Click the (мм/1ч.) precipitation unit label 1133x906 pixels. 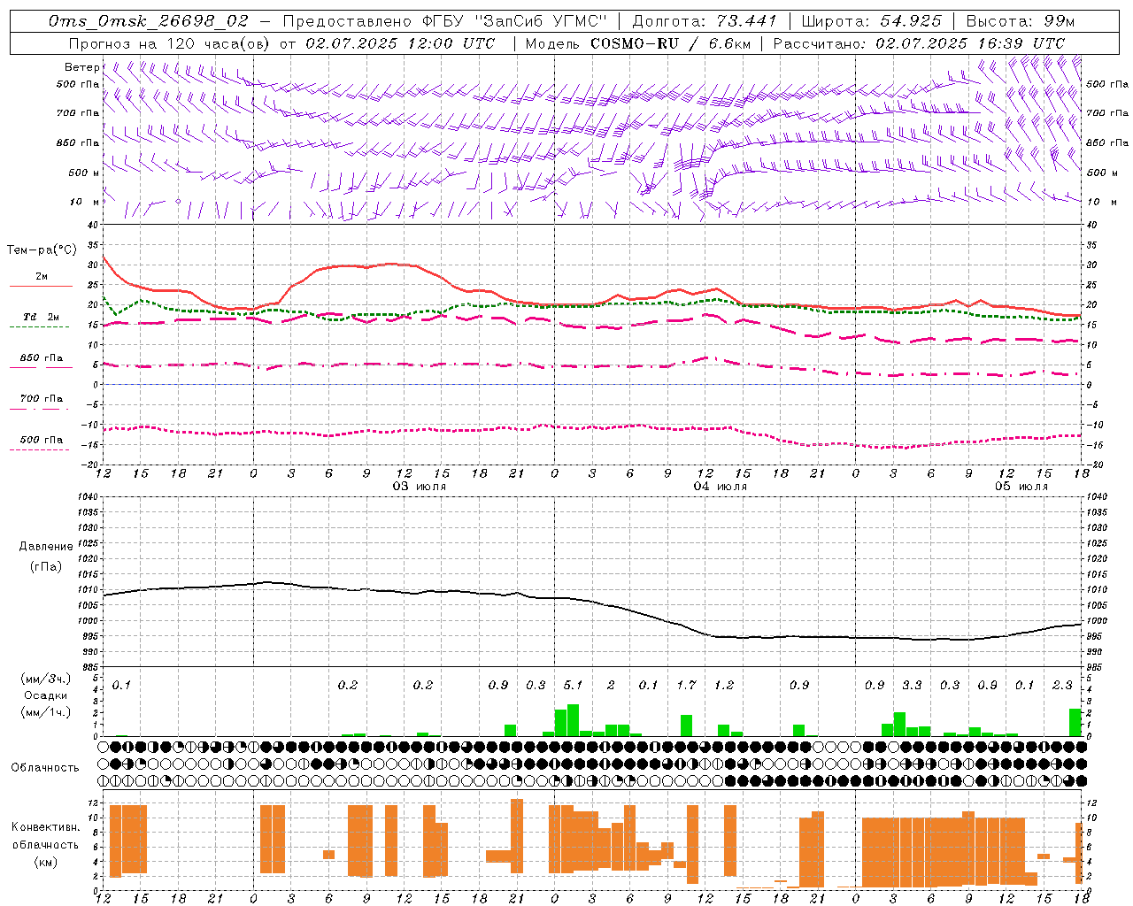pos(47,712)
